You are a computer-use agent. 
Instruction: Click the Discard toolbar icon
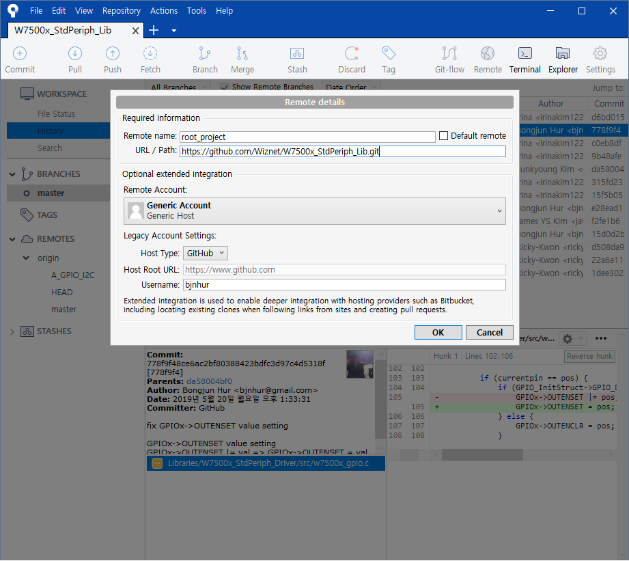point(352,53)
